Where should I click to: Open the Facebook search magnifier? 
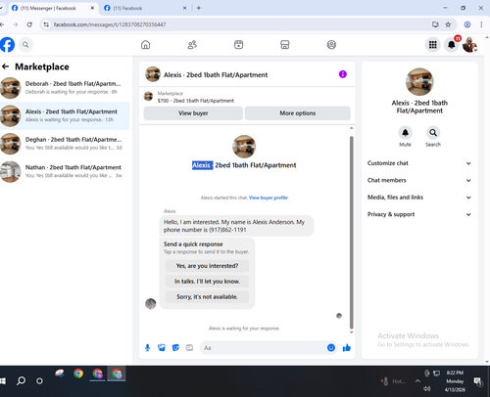tap(25, 45)
